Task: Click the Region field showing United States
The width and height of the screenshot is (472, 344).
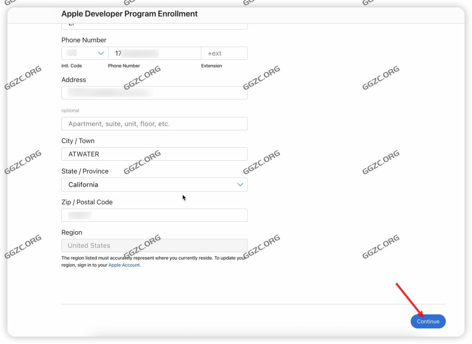Action: tap(154, 245)
